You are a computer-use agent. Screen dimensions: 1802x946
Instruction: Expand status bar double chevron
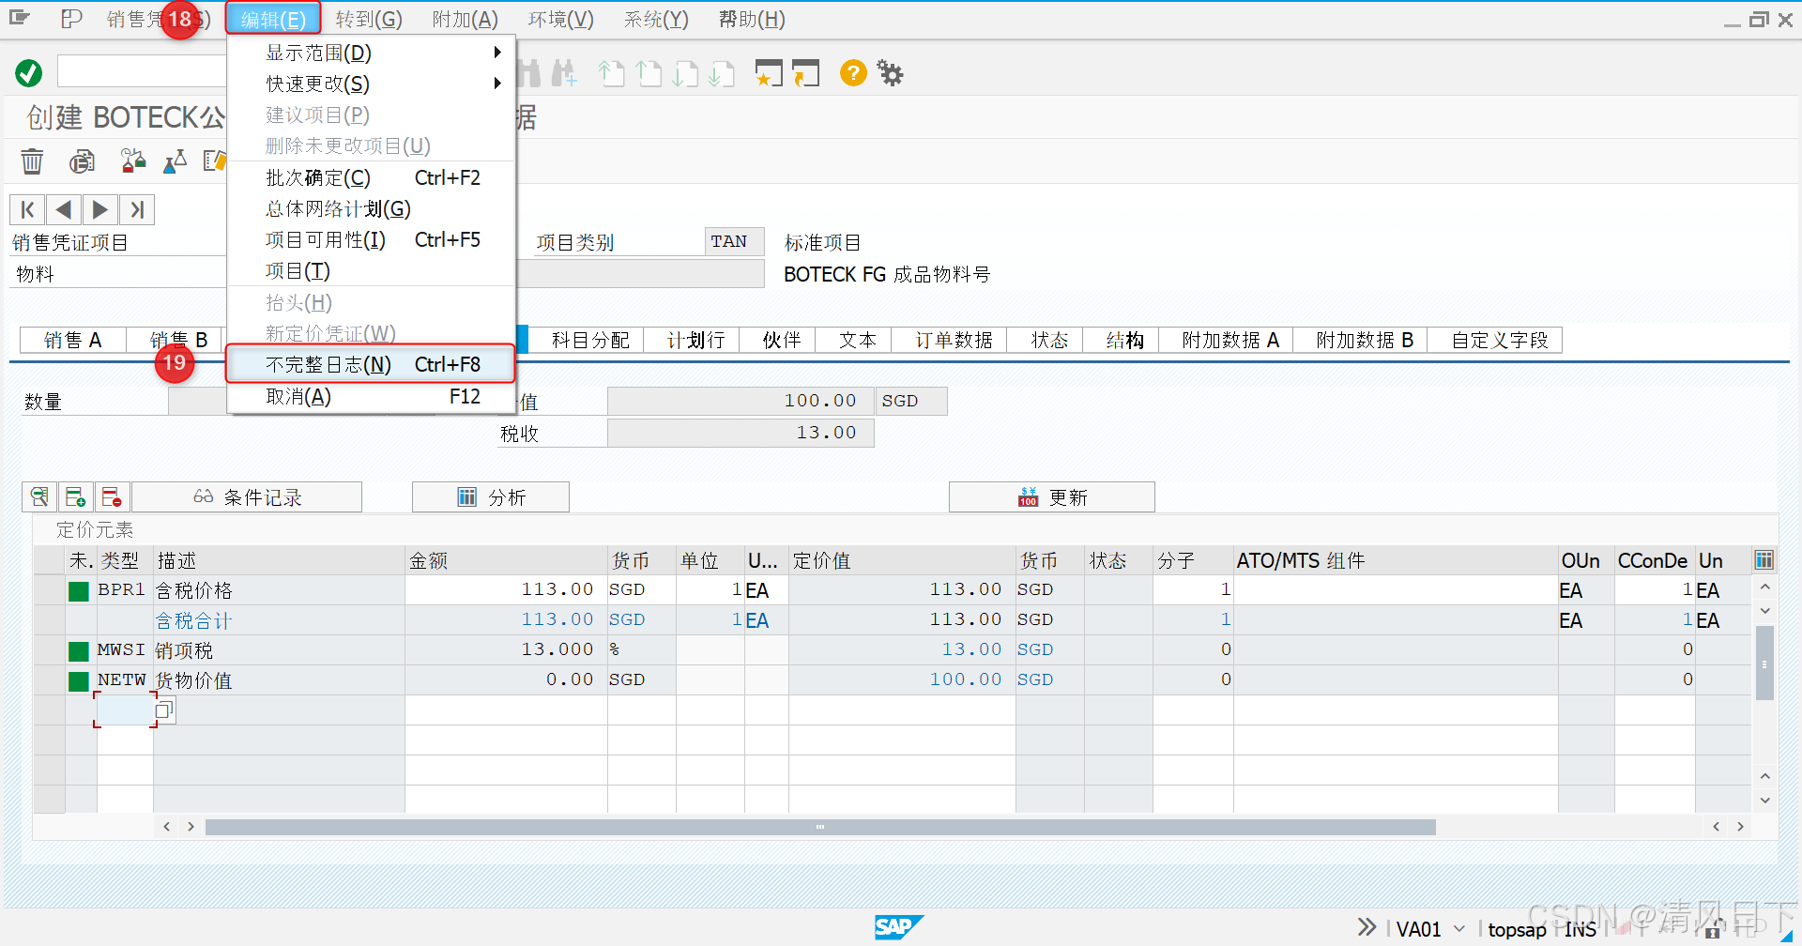[1367, 927]
